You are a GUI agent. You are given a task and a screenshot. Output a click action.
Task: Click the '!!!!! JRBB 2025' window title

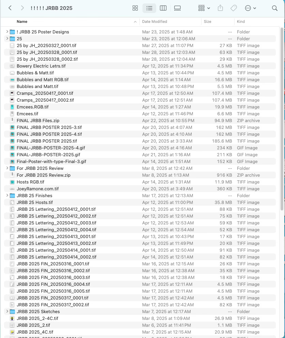tap(51, 8)
